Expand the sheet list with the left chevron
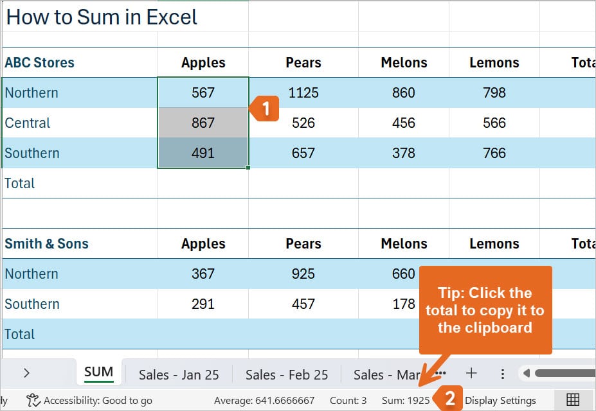Image resolution: width=596 pixels, height=411 pixels. (26, 373)
